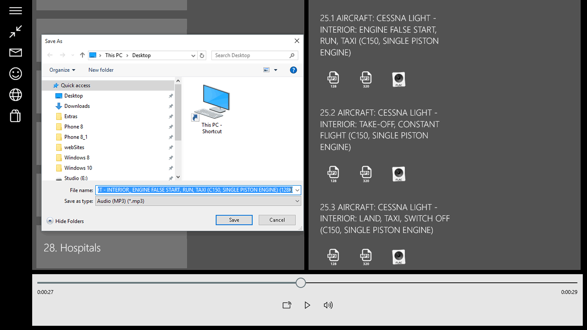587x330 pixels.
Task: Click the Cancel button
Action: (277, 220)
